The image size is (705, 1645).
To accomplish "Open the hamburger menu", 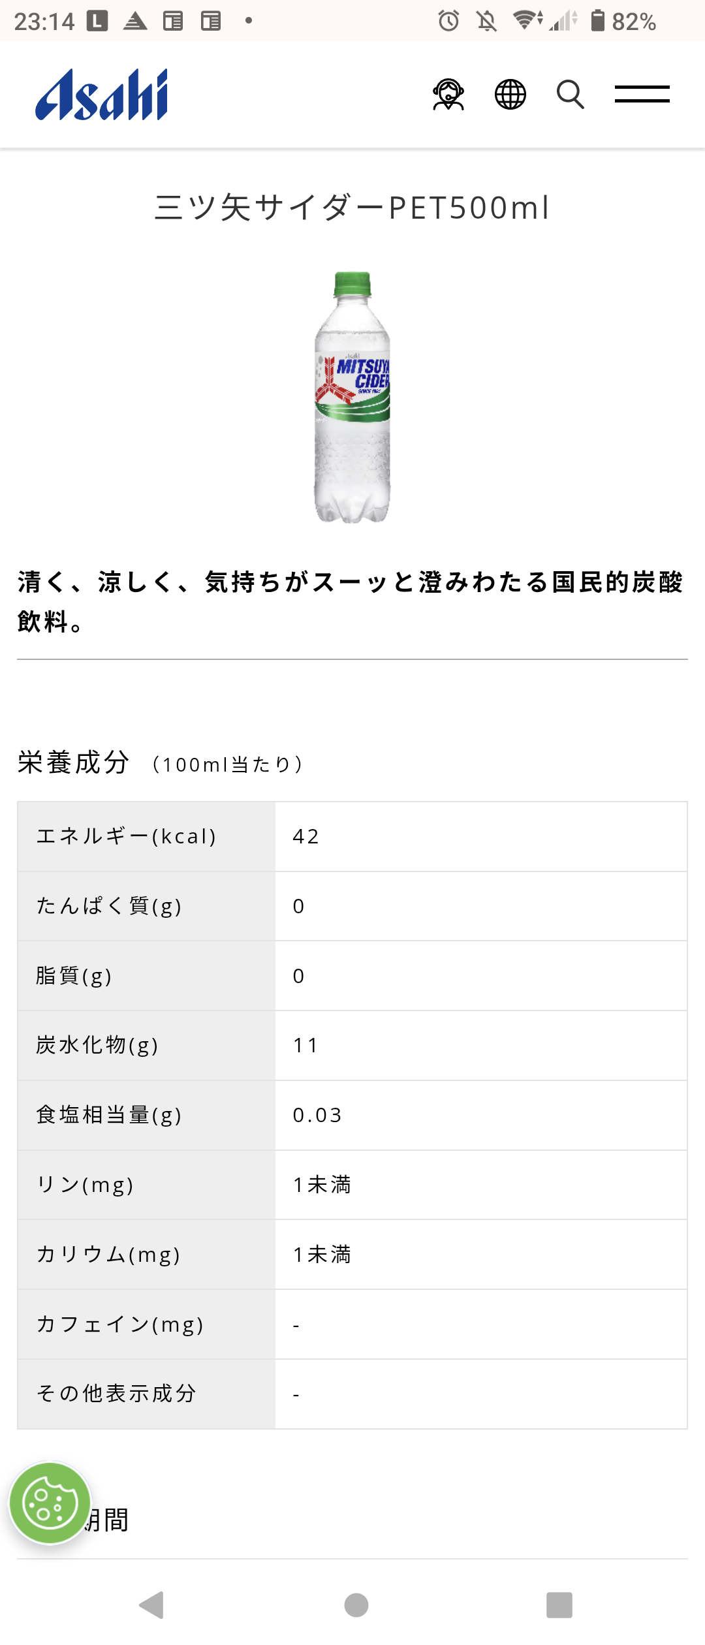I will pyautogui.click(x=642, y=95).
